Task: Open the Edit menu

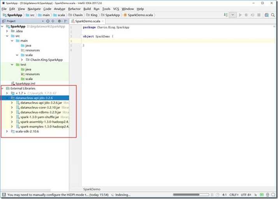Action: click(12, 9)
